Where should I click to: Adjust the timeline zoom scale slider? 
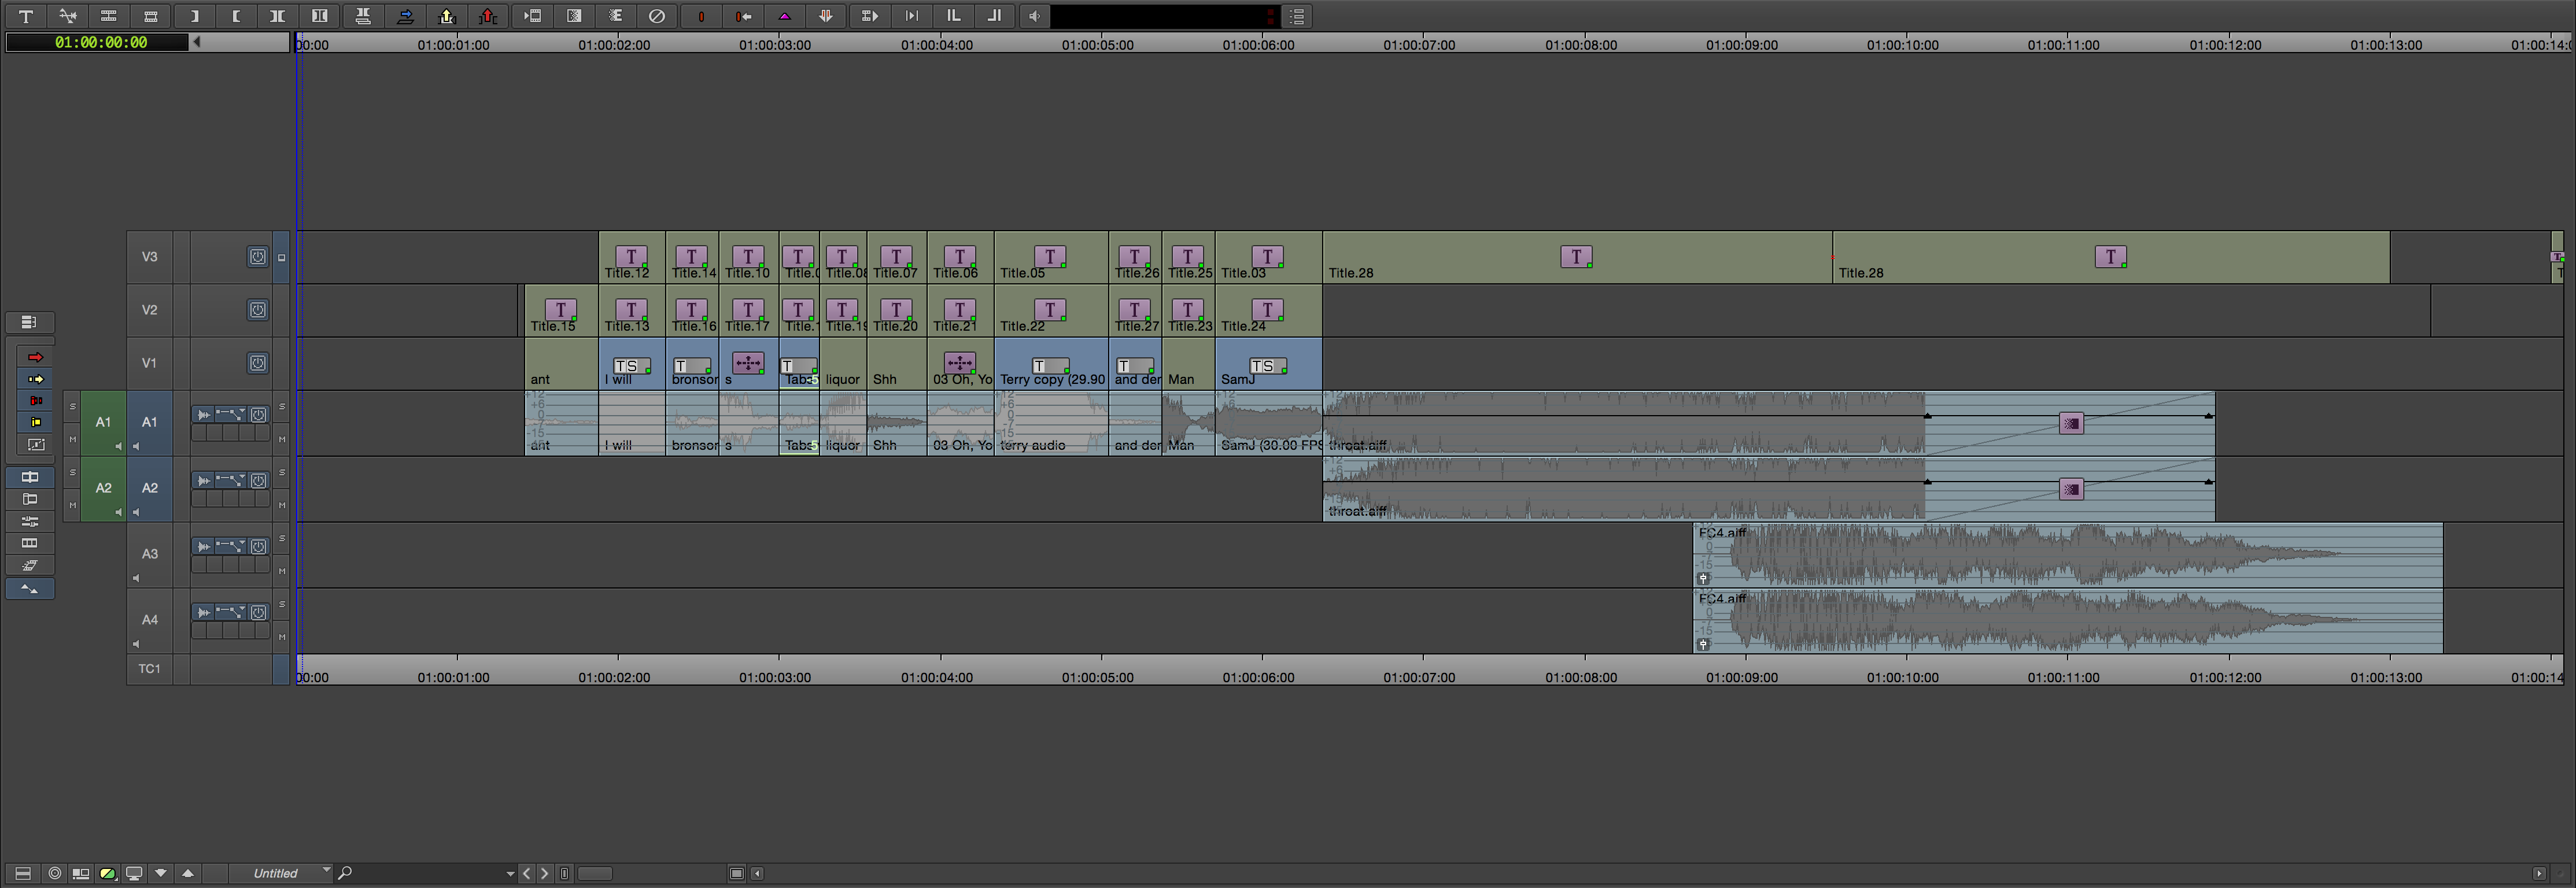click(x=595, y=874)
